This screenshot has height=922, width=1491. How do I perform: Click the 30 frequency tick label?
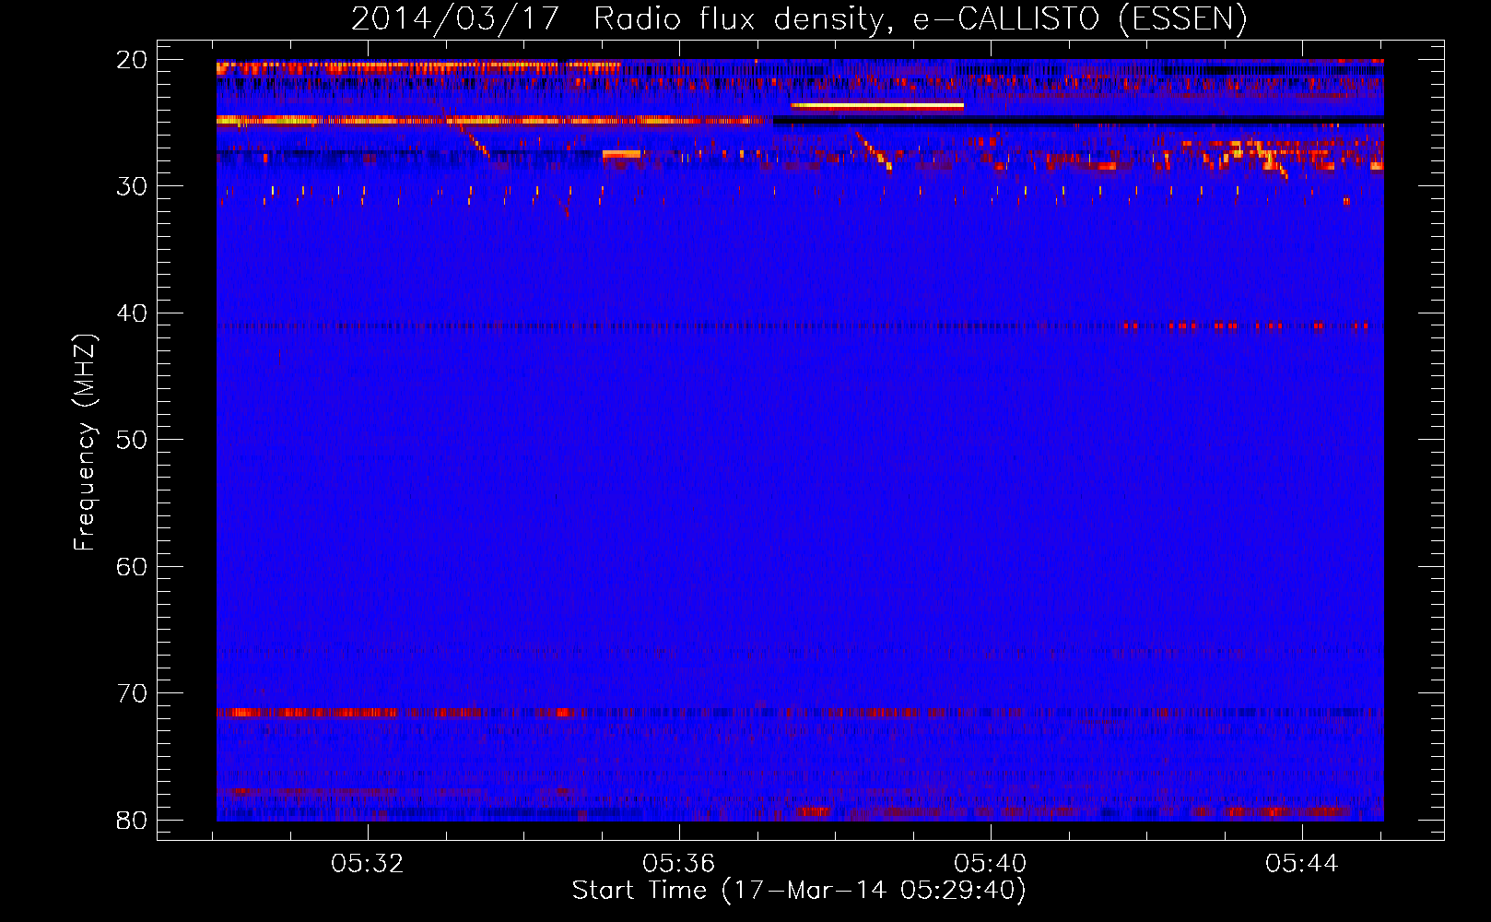pos(132,186)
